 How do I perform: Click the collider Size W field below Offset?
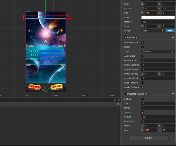[x=151, y=130]
